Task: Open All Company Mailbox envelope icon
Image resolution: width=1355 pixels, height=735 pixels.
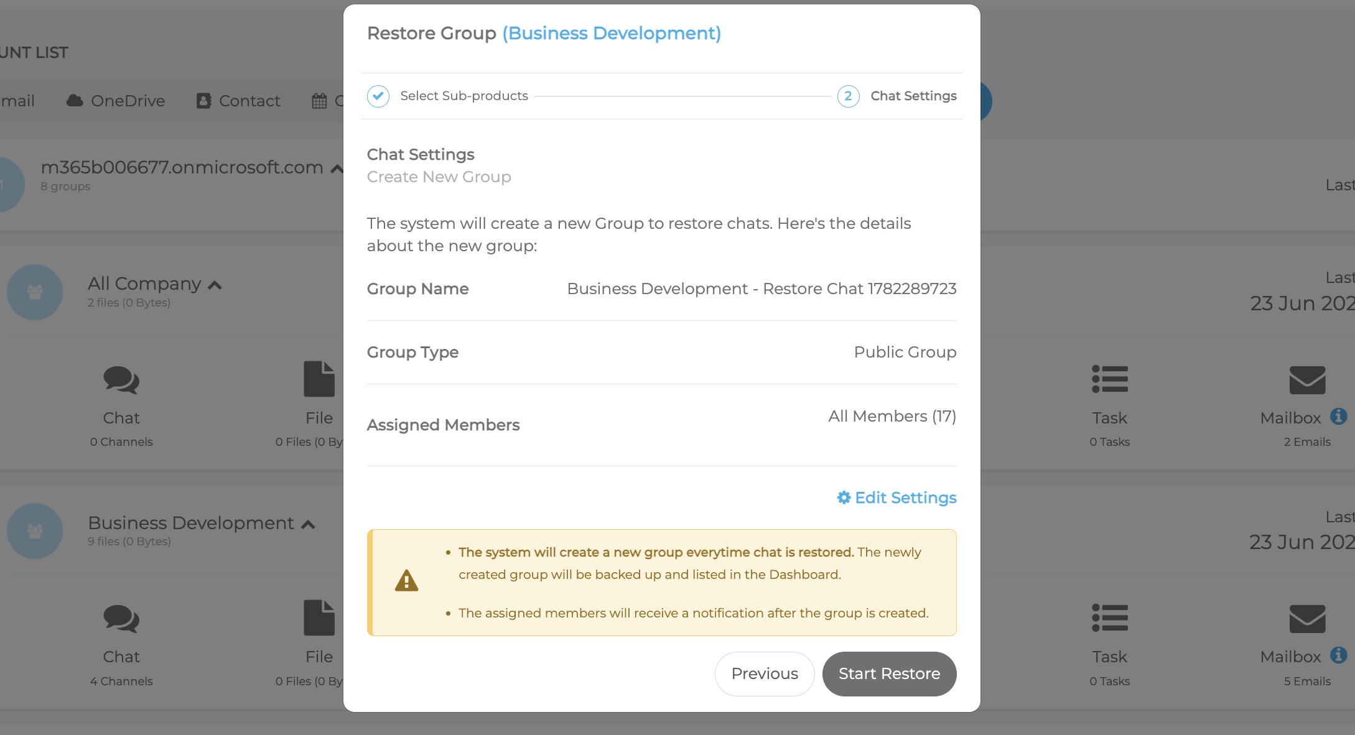Action: 1308,380
